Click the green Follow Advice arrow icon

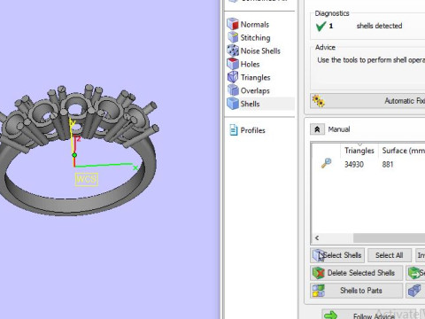(330, 315)
